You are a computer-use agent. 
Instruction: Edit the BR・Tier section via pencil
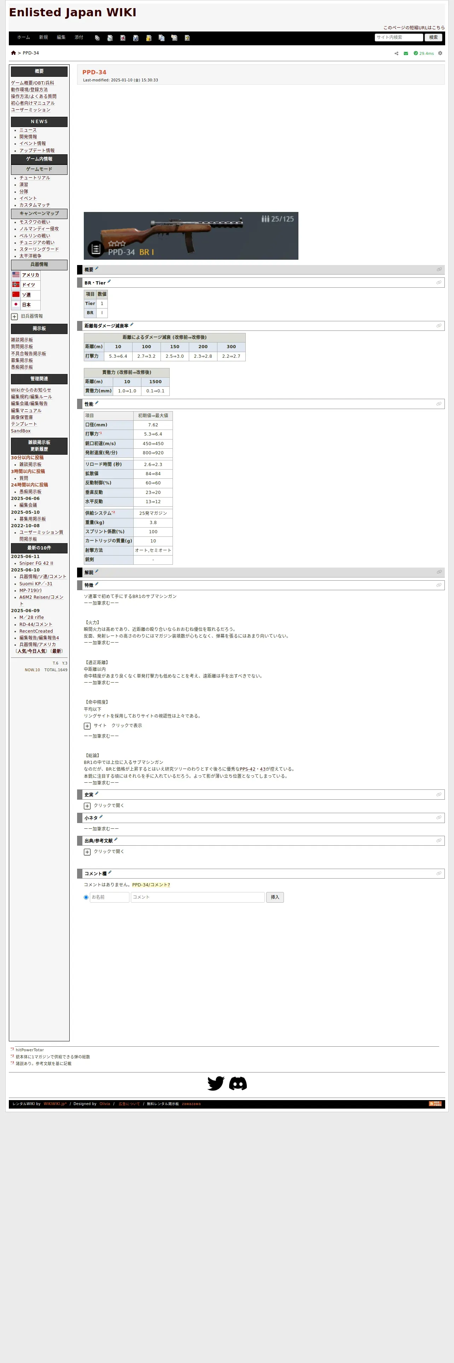(x=109, y=282)
